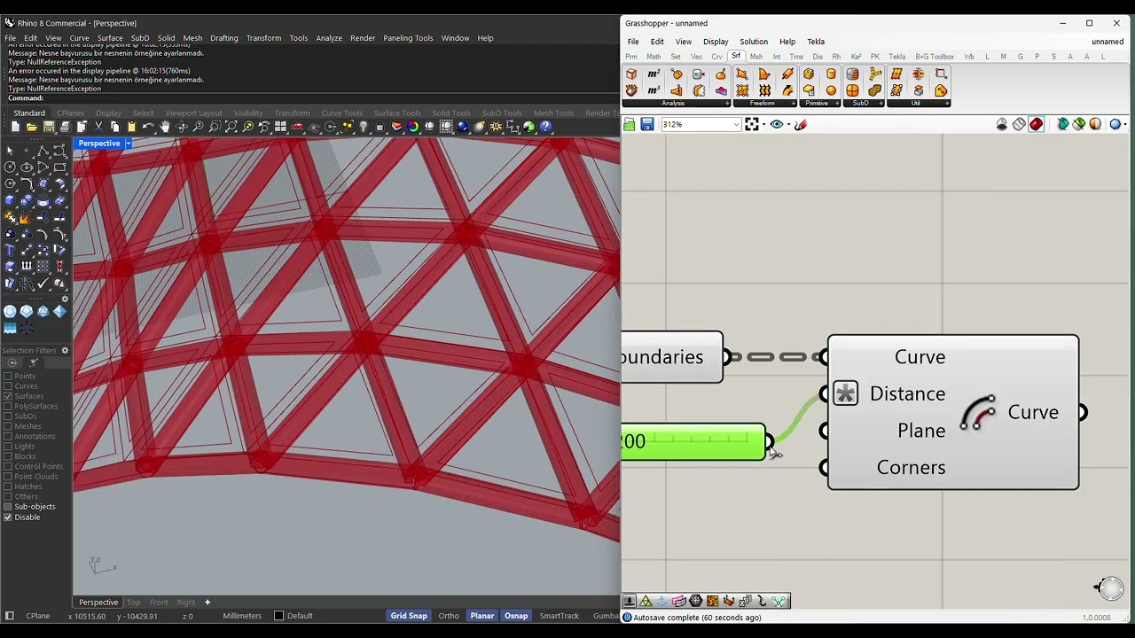Uncheck the Surfaces selection filter
Viewport: 1135px width, 638px height.
click(x=8, y=396)
